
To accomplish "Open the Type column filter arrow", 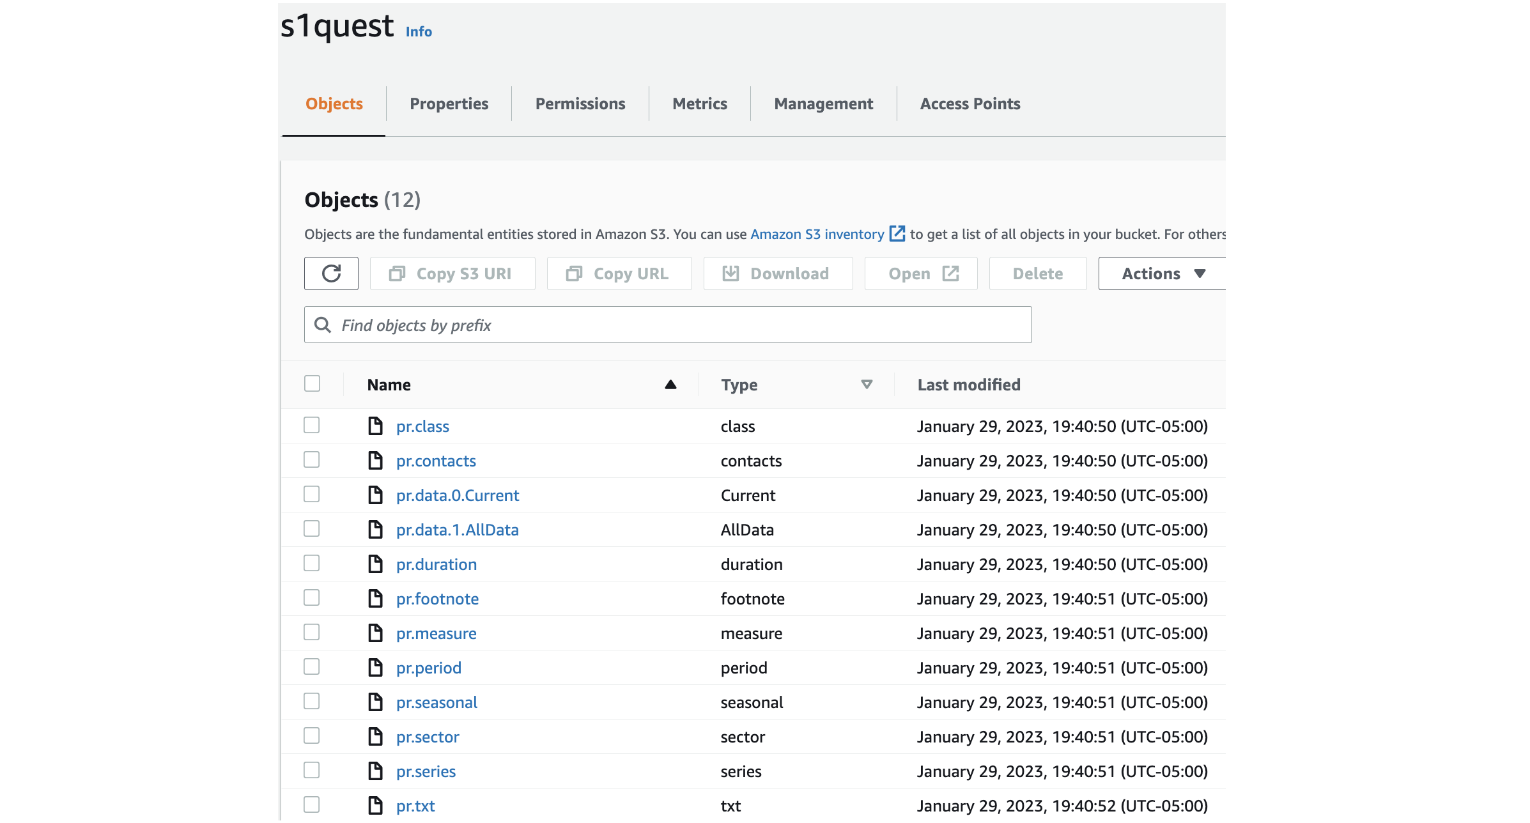I will (x=867, y=385).
